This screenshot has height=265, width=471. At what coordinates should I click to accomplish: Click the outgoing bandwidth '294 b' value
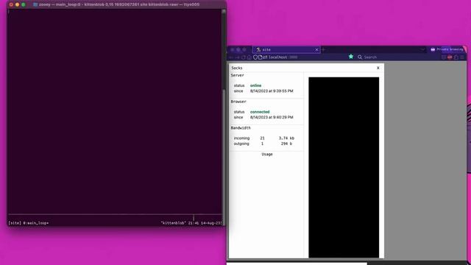[286, 144]
